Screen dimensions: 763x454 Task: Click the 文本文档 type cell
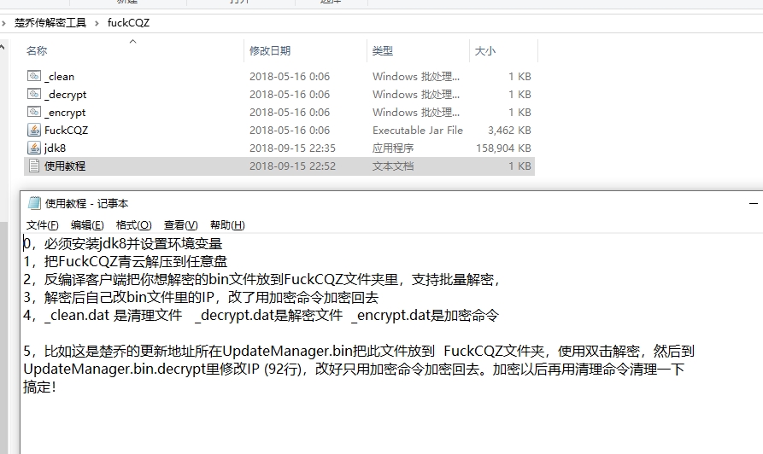[393, 166]
